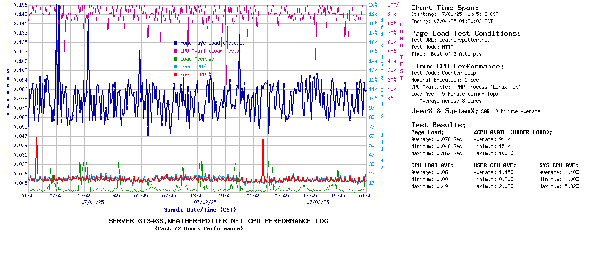Click the '(Past 72 Hours Performance)' subtitle
This screenshot has width=610, height=258.
tap(199, 228)
